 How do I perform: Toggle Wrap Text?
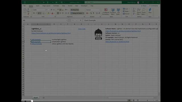(75, 10)
